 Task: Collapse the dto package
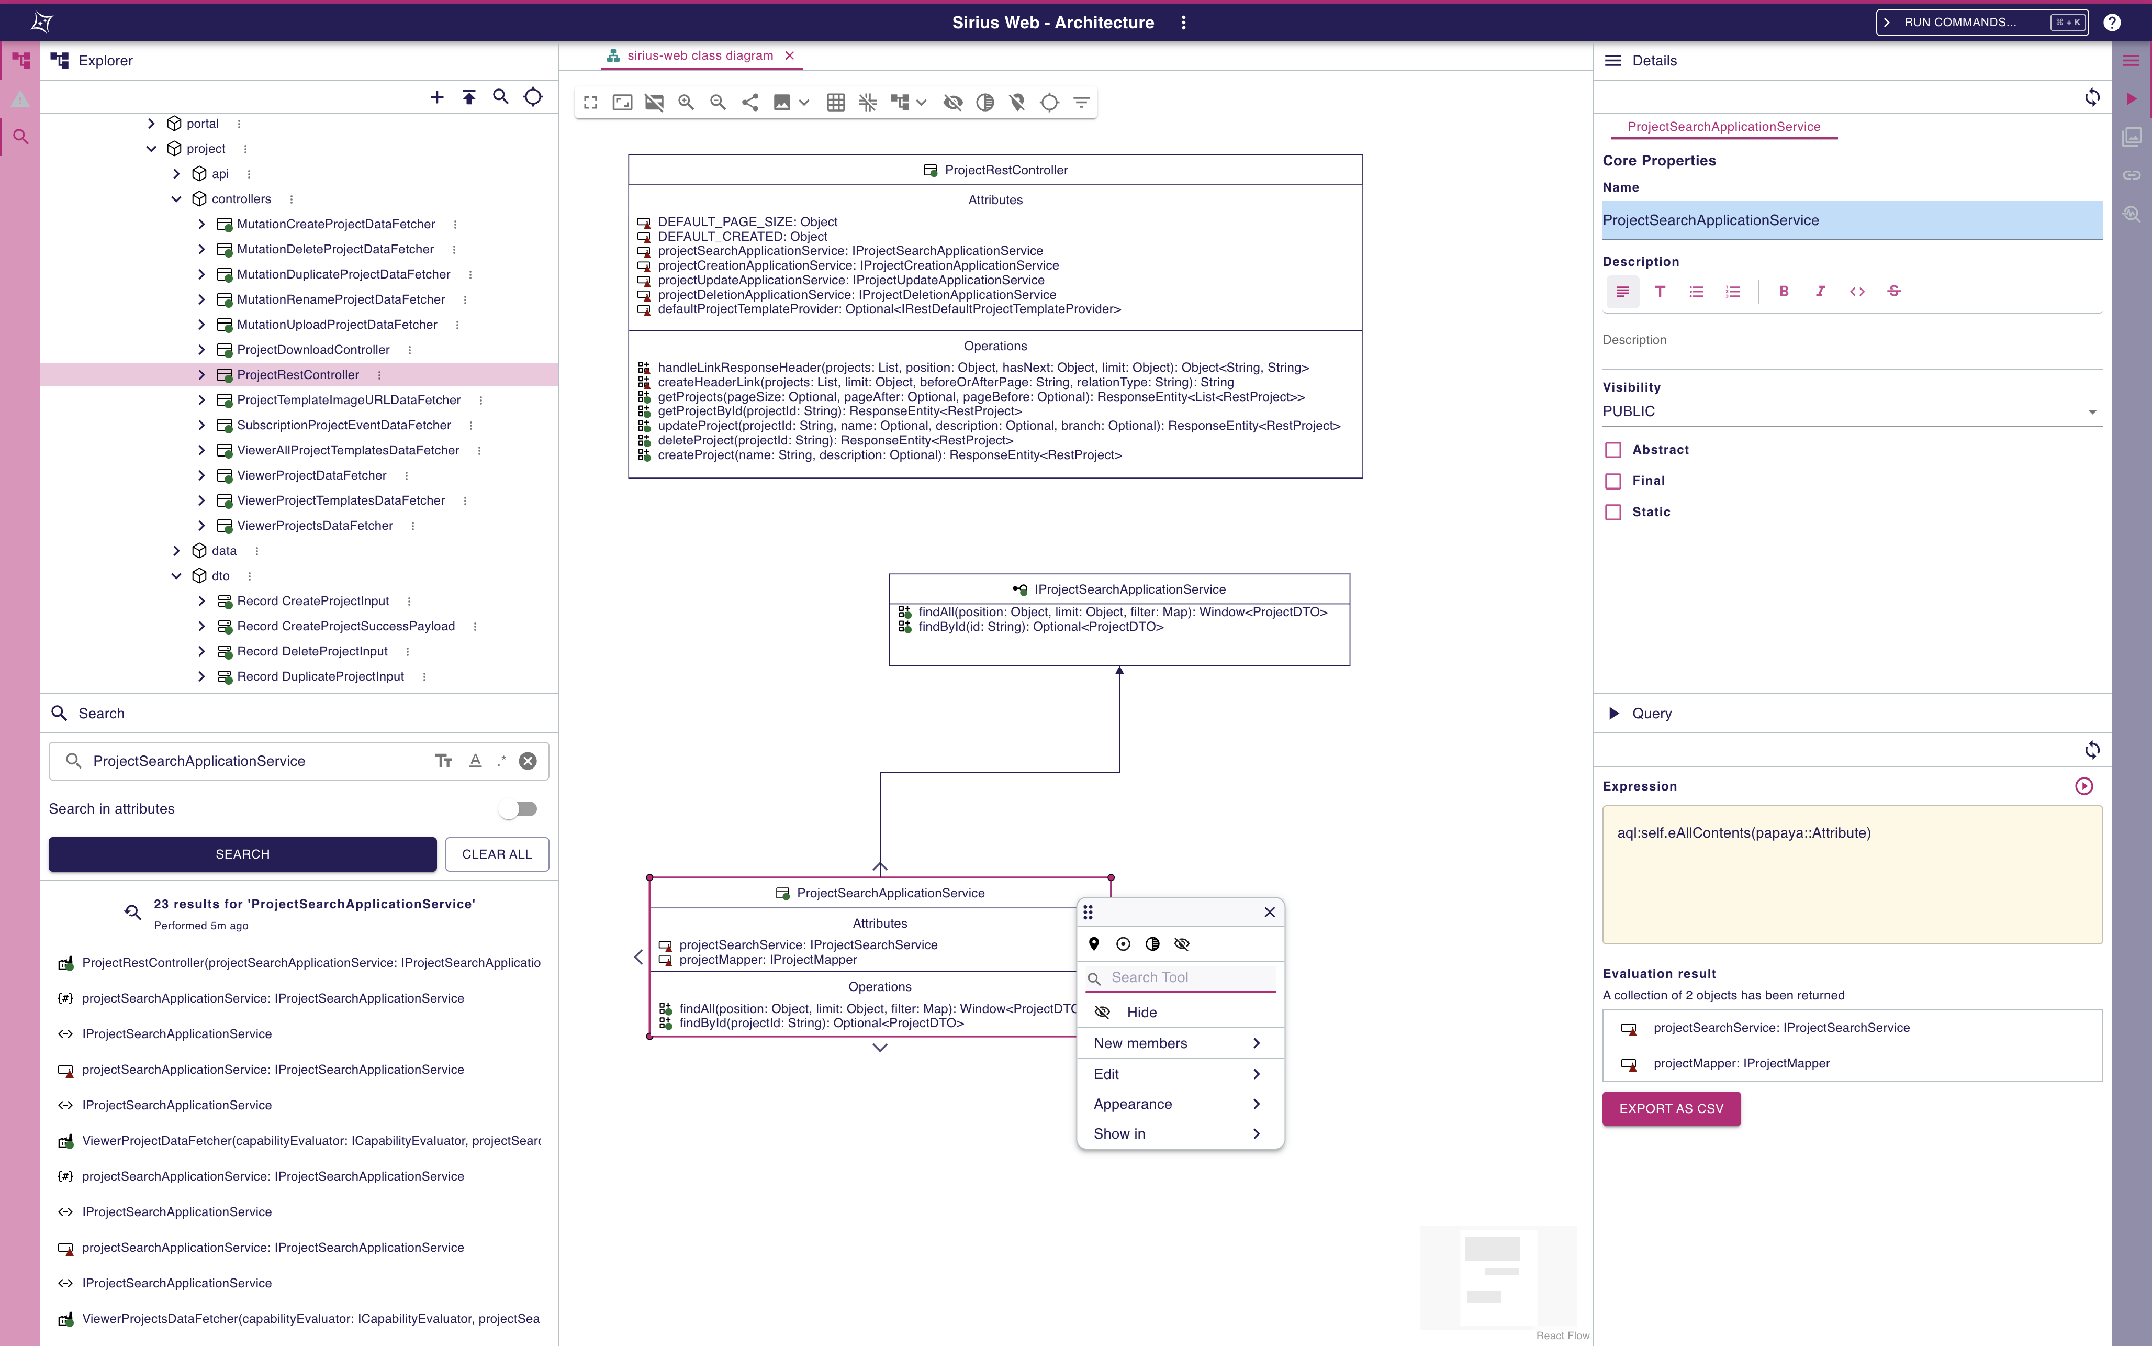[176, 576]
